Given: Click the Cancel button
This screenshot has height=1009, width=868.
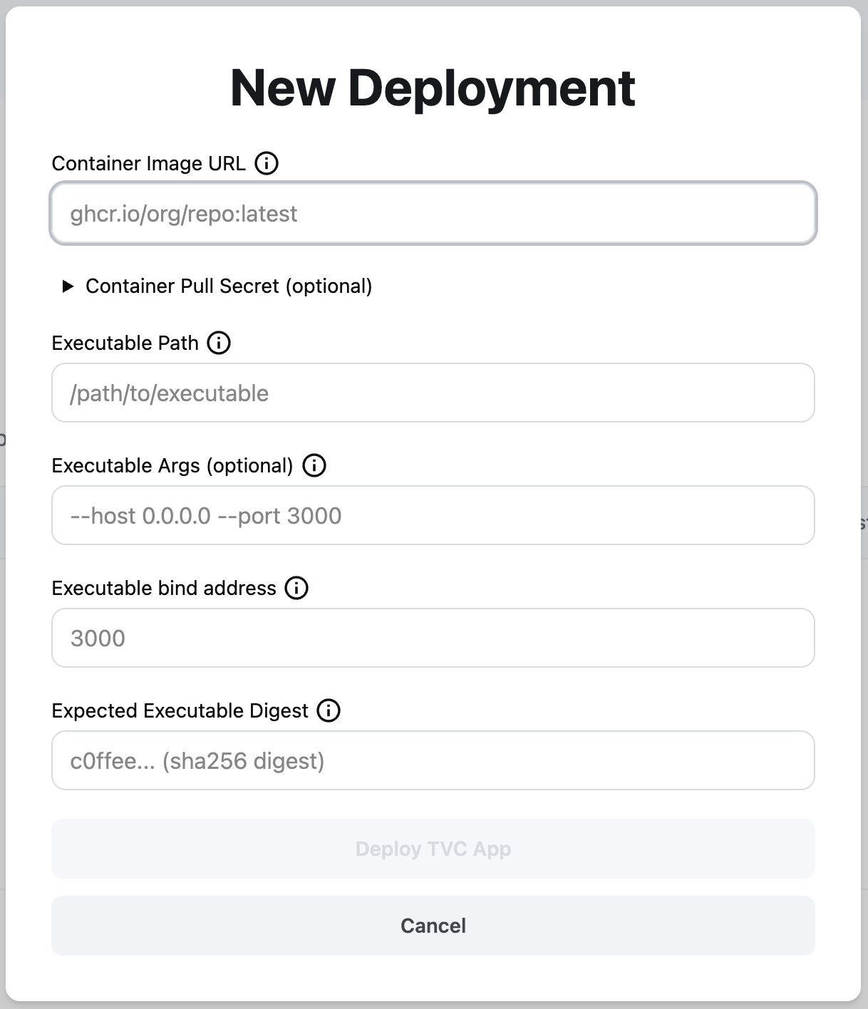Looking at the screenshot, I should tap(433, 925).
